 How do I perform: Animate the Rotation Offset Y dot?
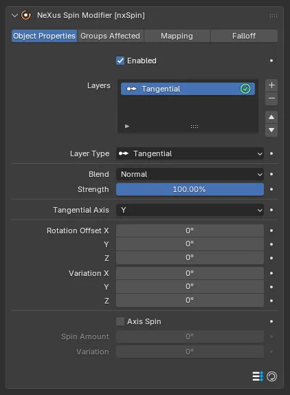pyautogui.click(x=271, y=244)
